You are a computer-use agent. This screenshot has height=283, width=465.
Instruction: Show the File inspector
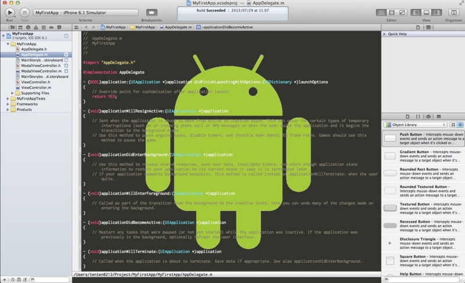pos(418,27)
